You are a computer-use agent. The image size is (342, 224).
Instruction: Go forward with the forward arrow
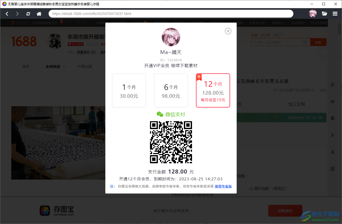tap(17, 14)
